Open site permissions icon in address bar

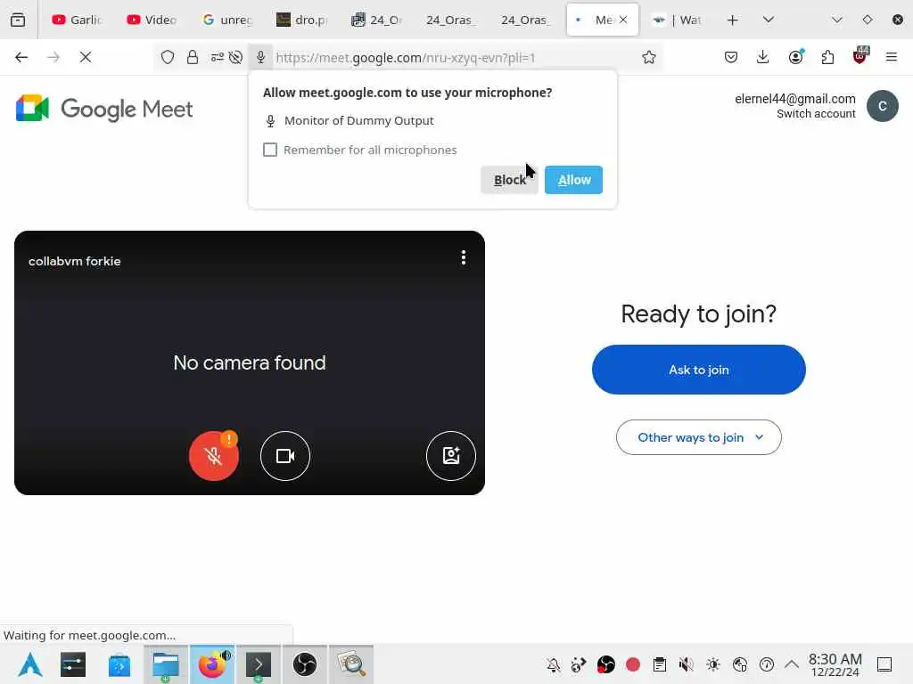[x=217, y=58]
